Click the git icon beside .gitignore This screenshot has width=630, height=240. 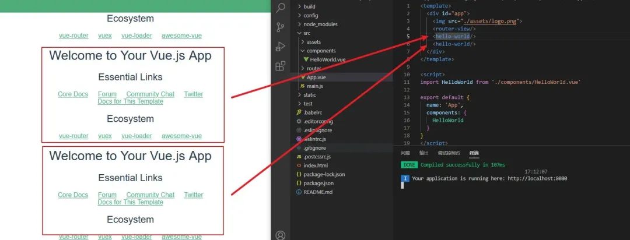299,148
